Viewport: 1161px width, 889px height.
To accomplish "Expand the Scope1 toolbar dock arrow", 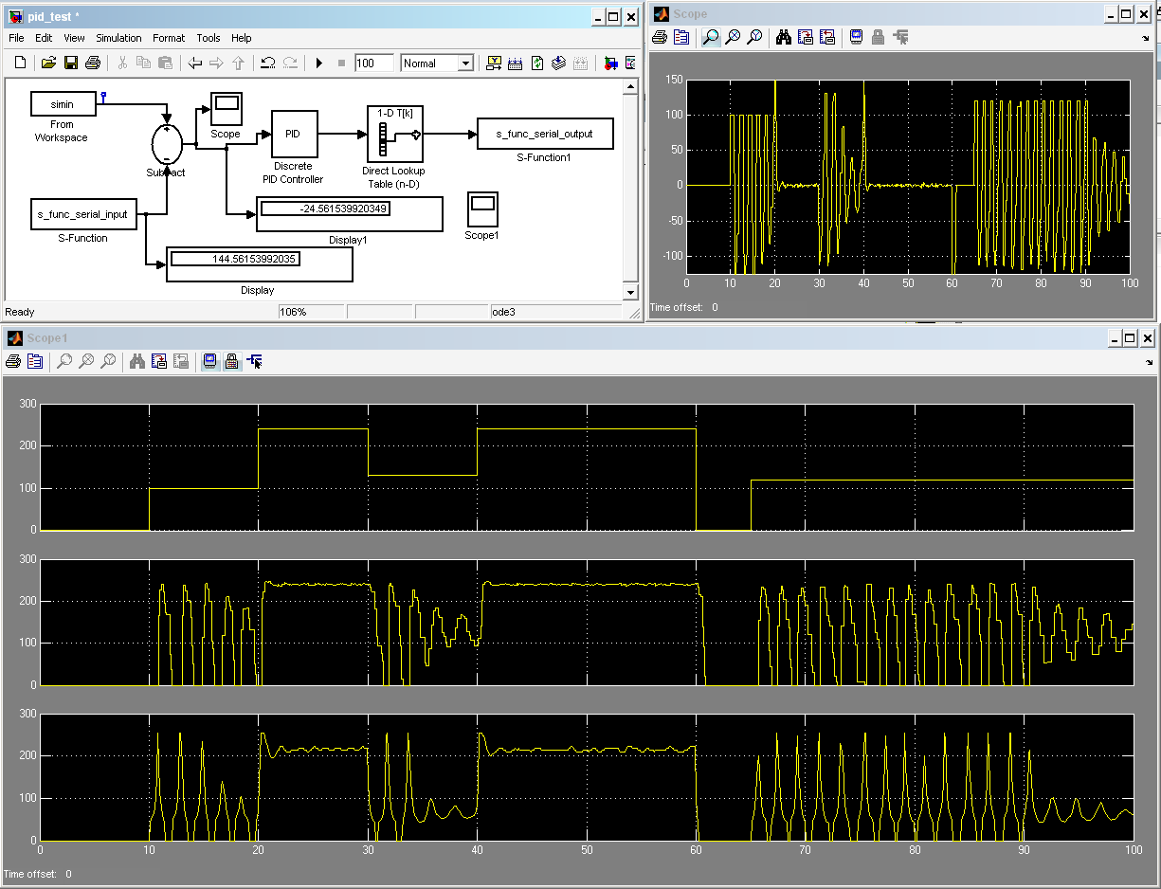I will point(1150,363).
